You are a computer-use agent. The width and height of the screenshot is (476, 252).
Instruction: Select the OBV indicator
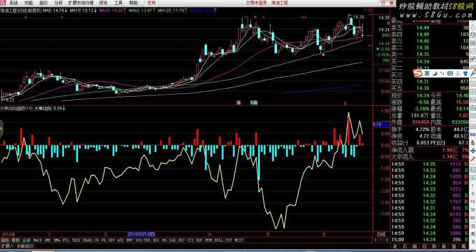pyautogui.click(x=112, y=240)
